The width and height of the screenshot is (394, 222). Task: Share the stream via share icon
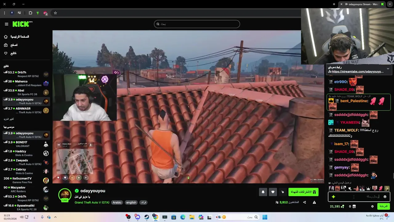pos(304,202)
